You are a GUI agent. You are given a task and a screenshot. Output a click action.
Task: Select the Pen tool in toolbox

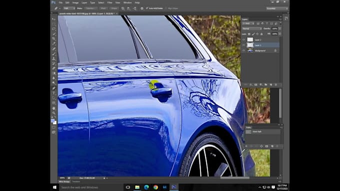click(x=54, y=88)
